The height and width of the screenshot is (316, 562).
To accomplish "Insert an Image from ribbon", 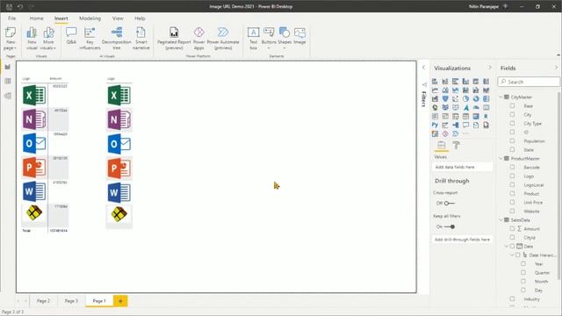I will click(299, 36).
